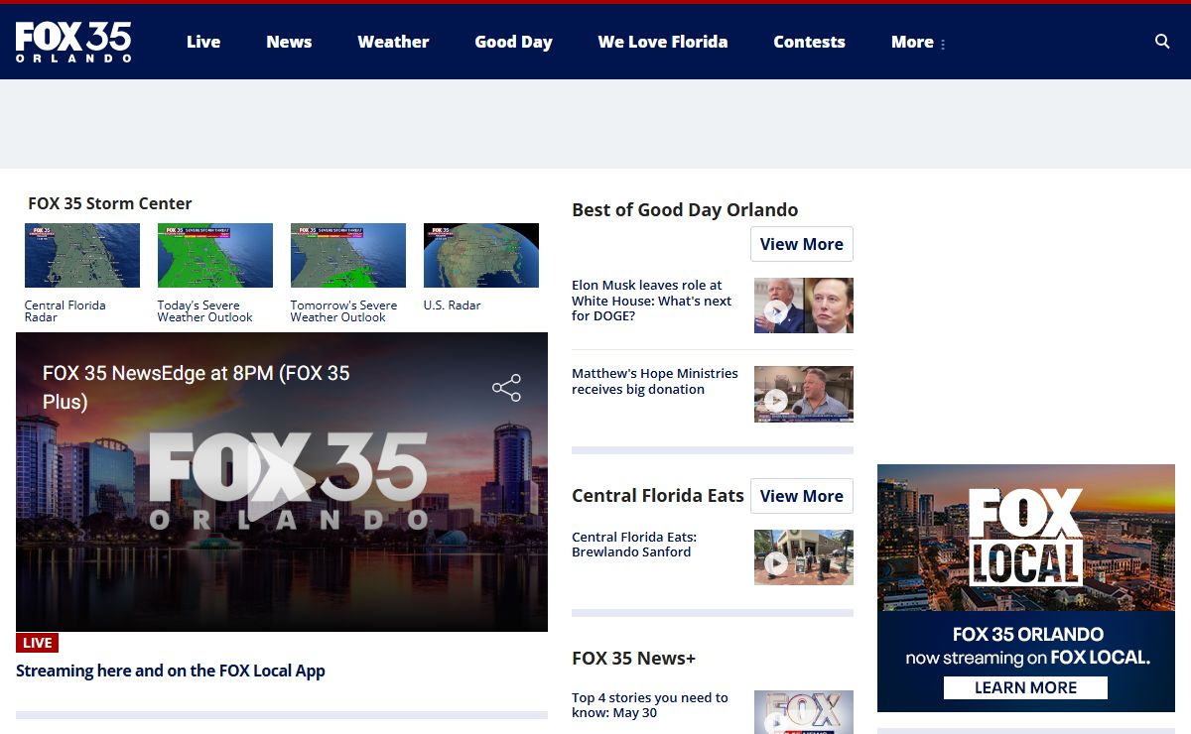Open the Good Day menu item
The height and width of the screenshot is (734, 1191).
pyautogui.click(x=513, y=42)
